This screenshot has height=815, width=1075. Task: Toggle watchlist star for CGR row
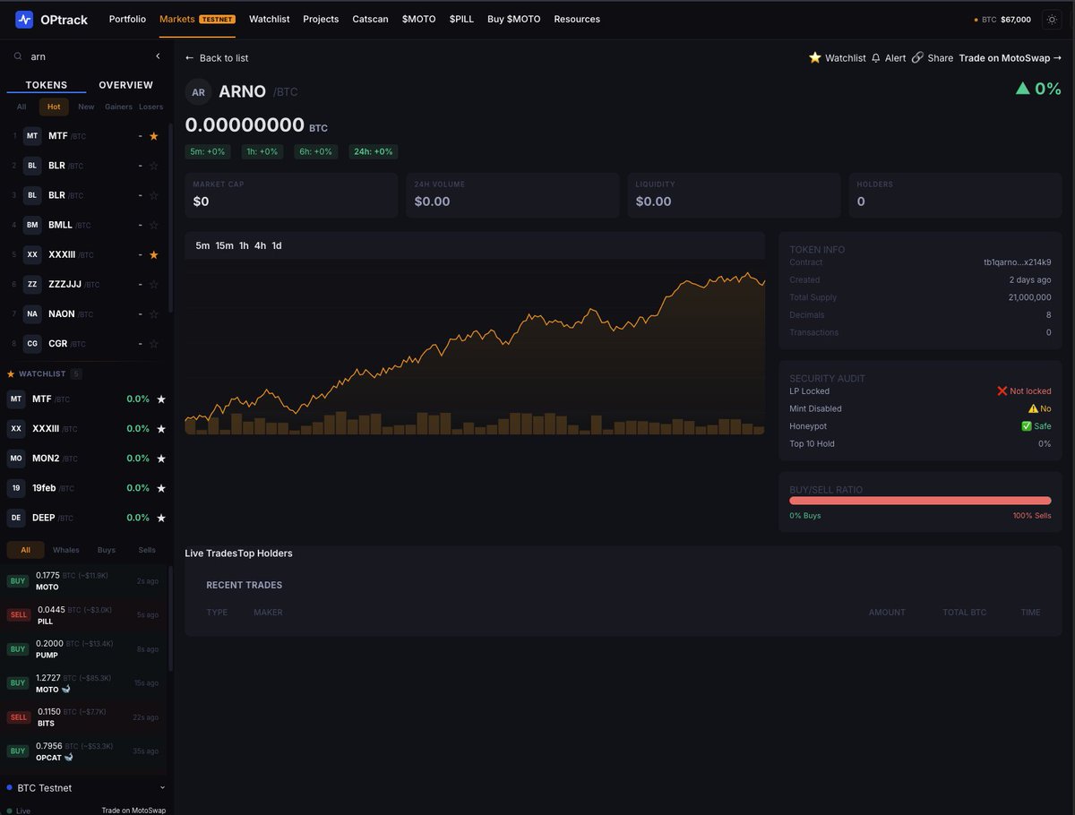coord(153,343)
